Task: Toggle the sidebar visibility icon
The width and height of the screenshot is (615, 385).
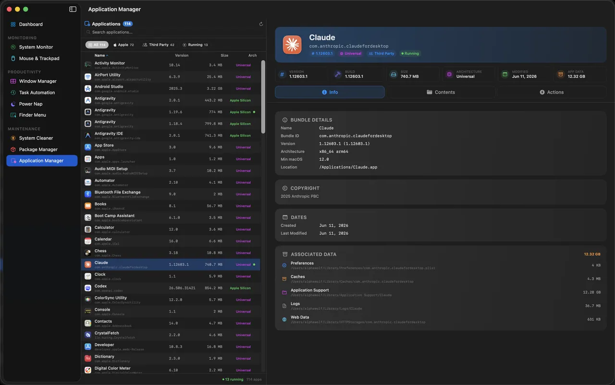Action: 73,9
